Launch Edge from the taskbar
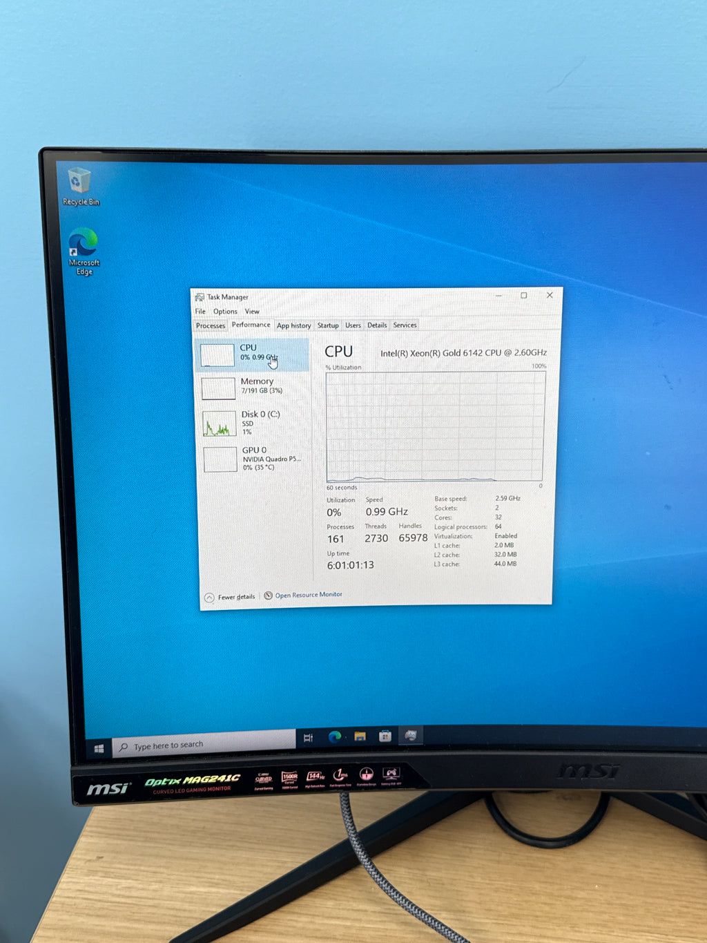The image size is (707, 943). coord(334,737)
